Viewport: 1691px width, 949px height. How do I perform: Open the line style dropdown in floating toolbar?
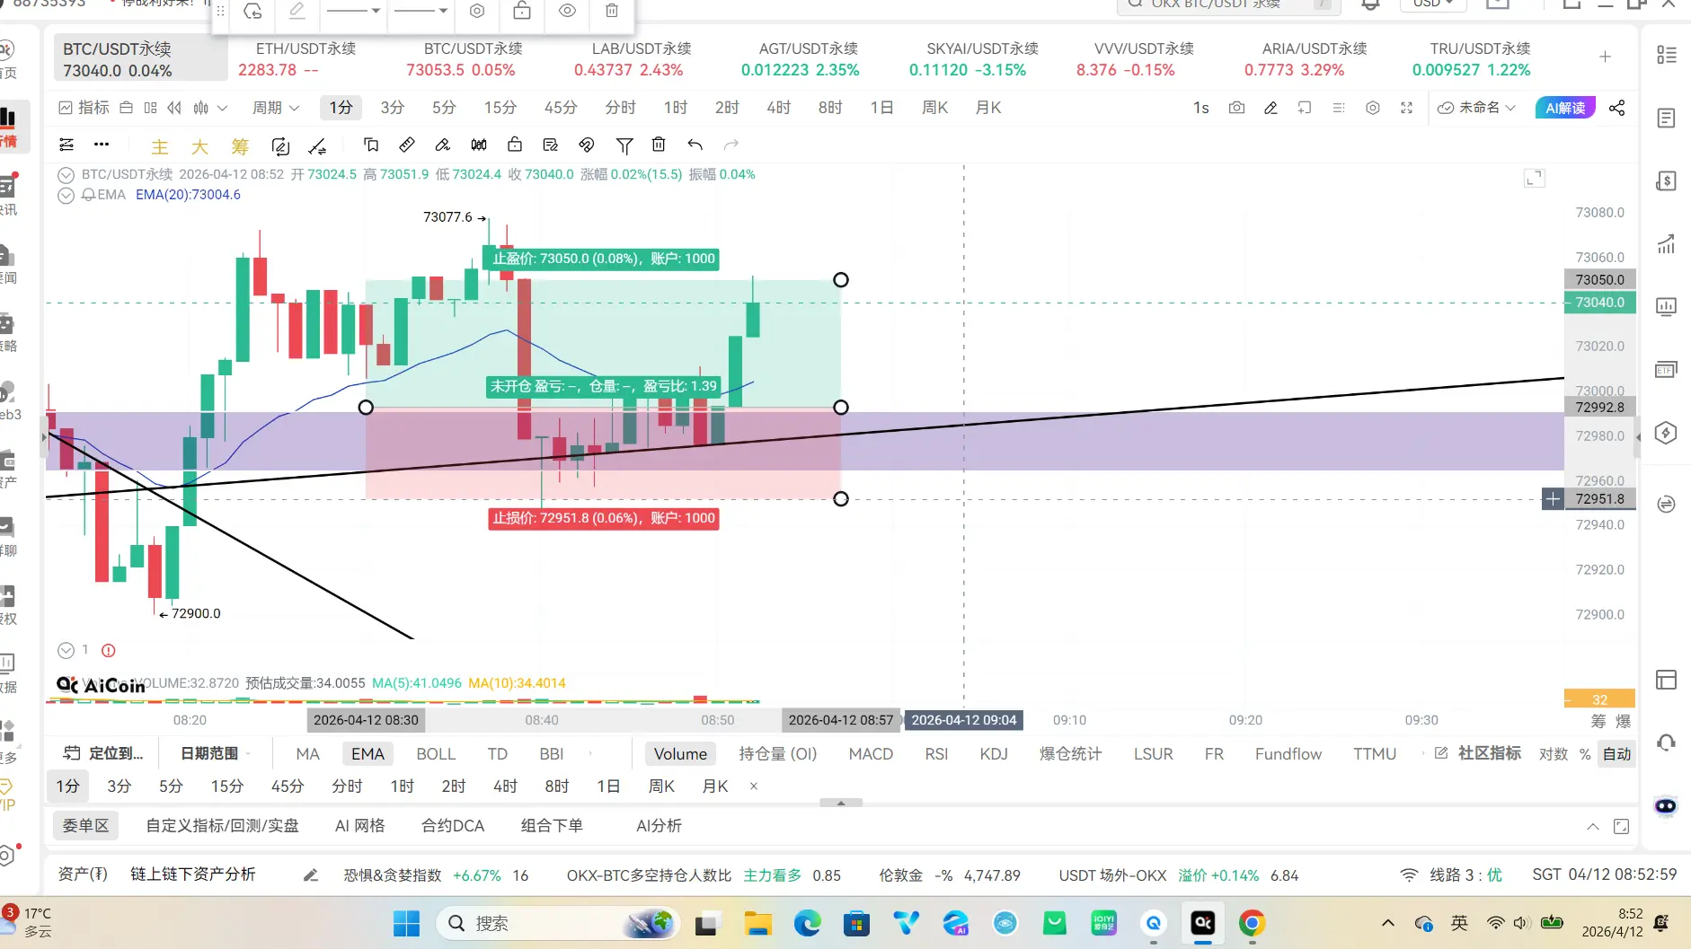click(353, 11)
